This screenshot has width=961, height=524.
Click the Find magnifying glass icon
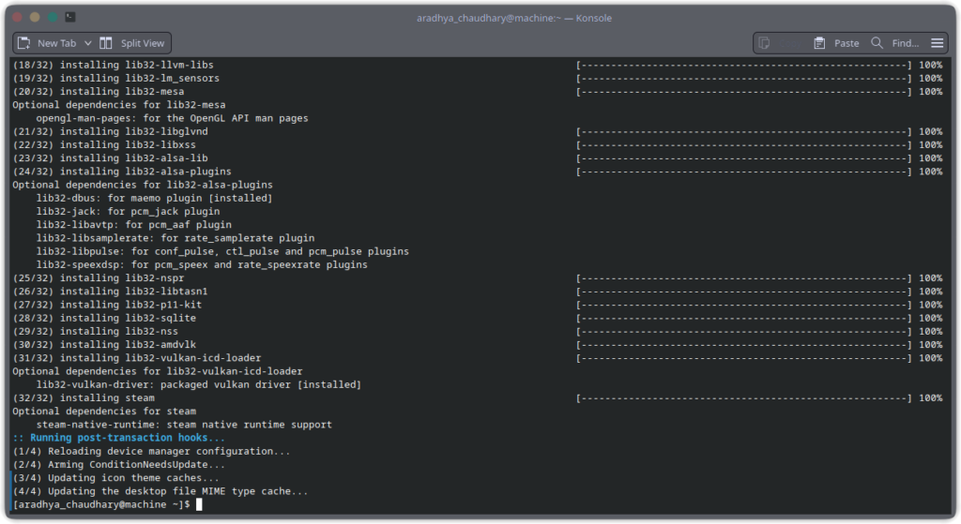[x=877, y=43]
